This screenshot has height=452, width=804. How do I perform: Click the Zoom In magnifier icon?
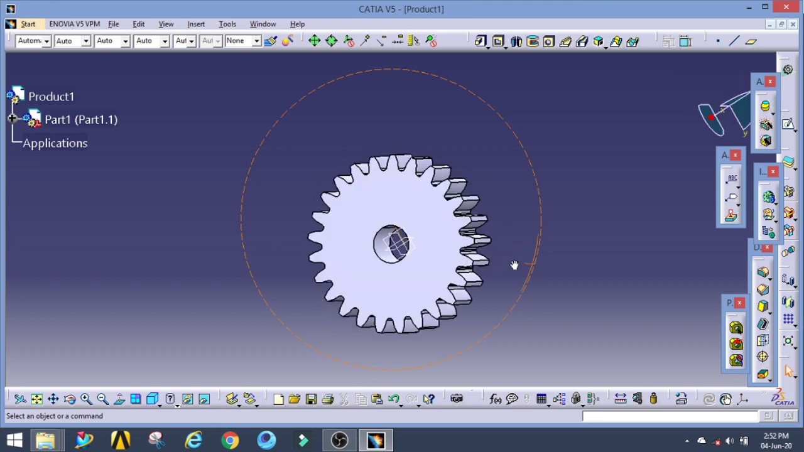(x=86, y=399)
